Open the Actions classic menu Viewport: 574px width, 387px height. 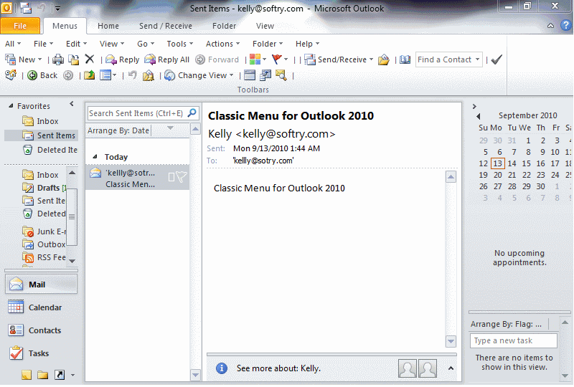point(222,44)
